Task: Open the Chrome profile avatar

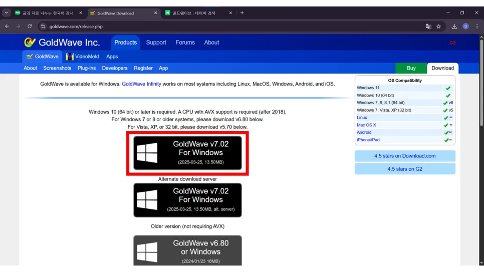Action: pos(465,27)
